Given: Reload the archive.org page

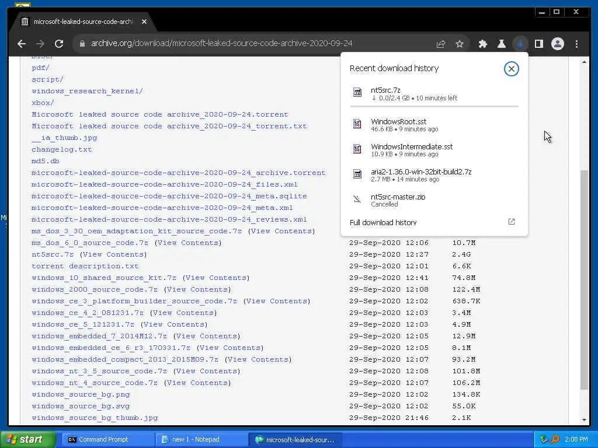Looking at the screenshot, I should (x=59, y=44).
